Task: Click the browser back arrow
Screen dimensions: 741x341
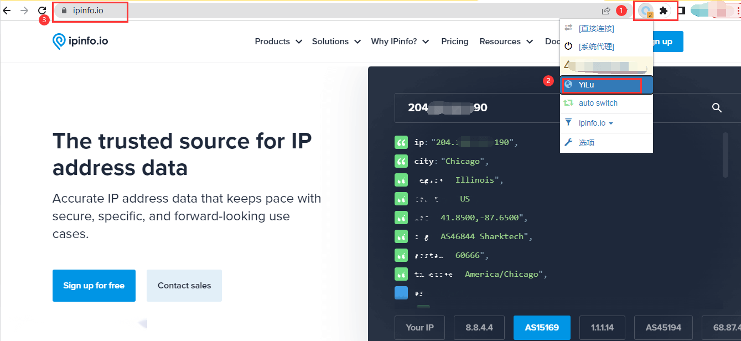Action: pyautogui.click(x=7, y=11)
